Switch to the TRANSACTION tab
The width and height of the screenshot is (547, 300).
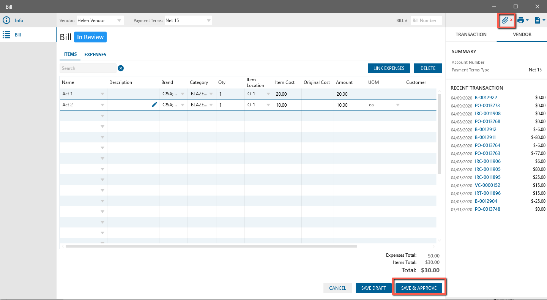(471, 35)
